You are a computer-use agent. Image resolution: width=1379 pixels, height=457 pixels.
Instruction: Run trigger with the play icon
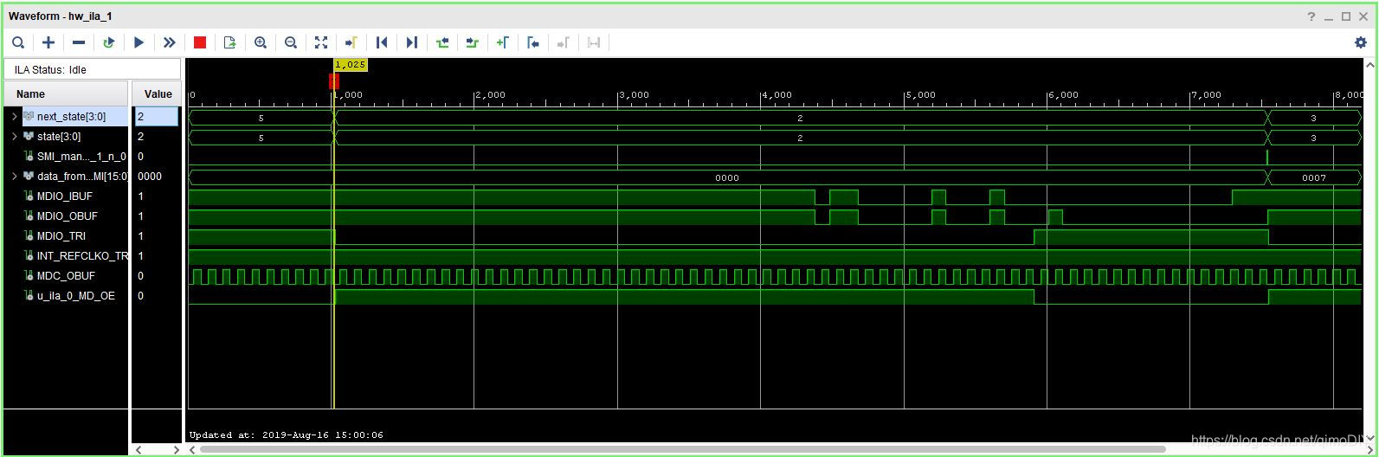tap(139, 42)
